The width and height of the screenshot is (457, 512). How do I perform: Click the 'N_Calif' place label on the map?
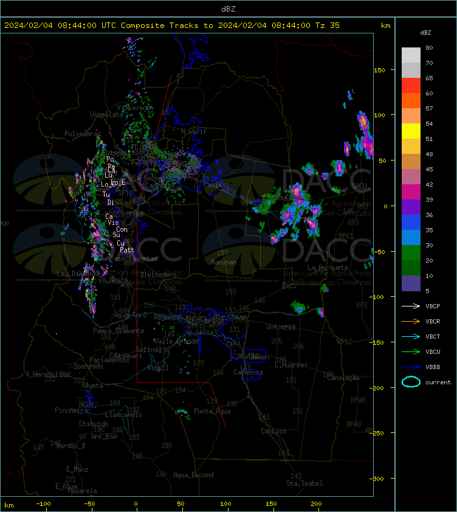click(194, 131)
